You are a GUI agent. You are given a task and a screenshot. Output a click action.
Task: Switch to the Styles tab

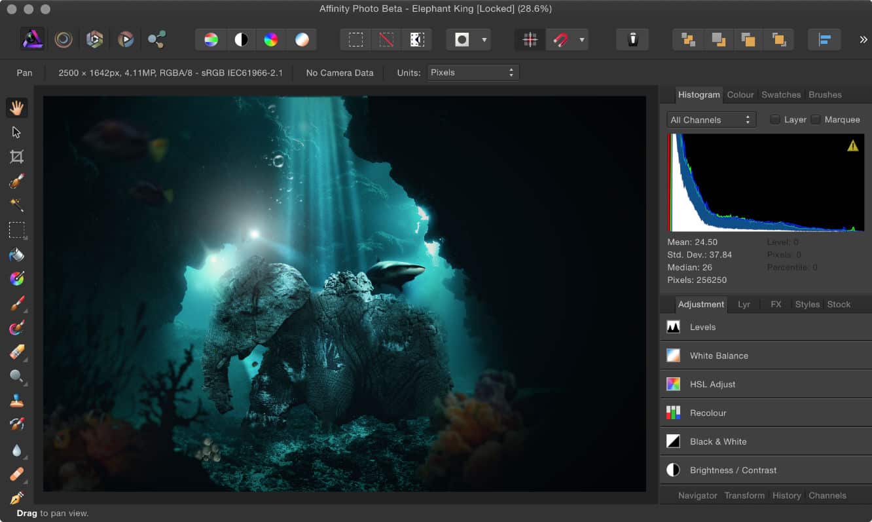click(807, 304)
